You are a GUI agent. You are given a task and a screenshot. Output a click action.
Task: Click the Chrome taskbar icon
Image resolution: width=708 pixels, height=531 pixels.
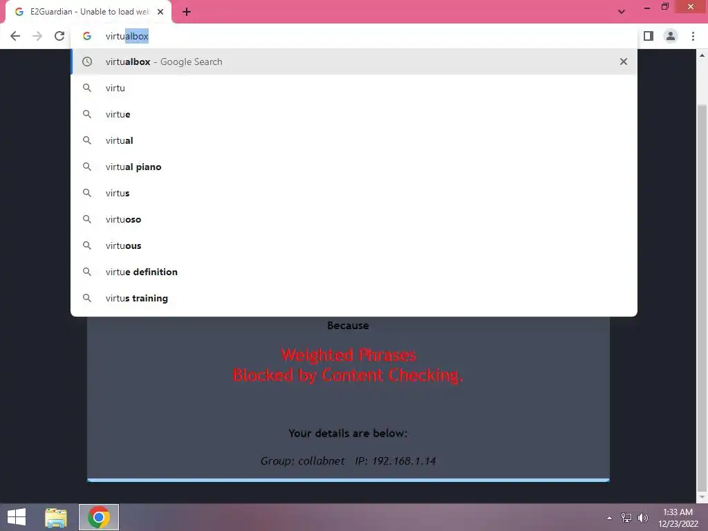tap(99, 517)
